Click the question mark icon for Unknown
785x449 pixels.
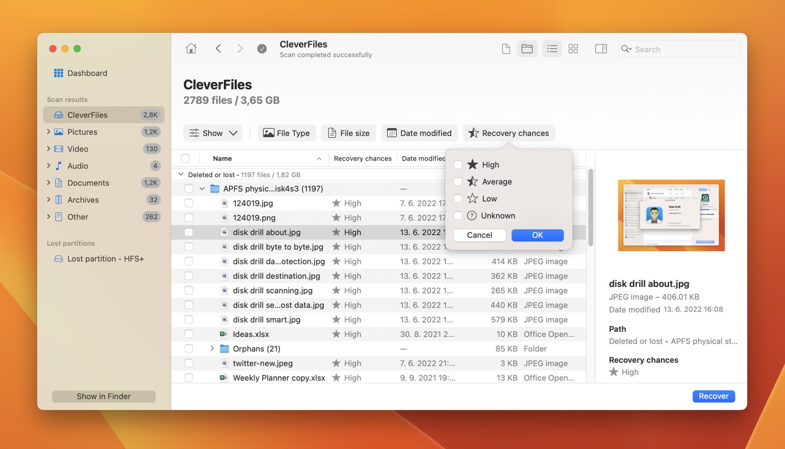click(472, 215)
